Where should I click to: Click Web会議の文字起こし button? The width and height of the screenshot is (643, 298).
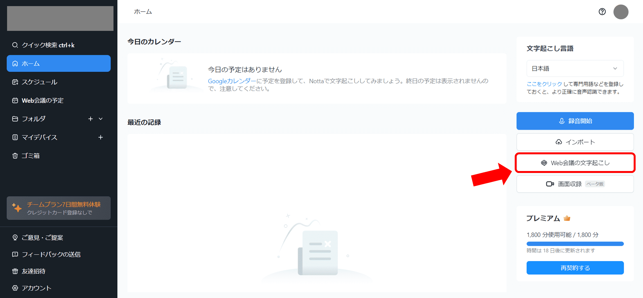pos(575,163)
